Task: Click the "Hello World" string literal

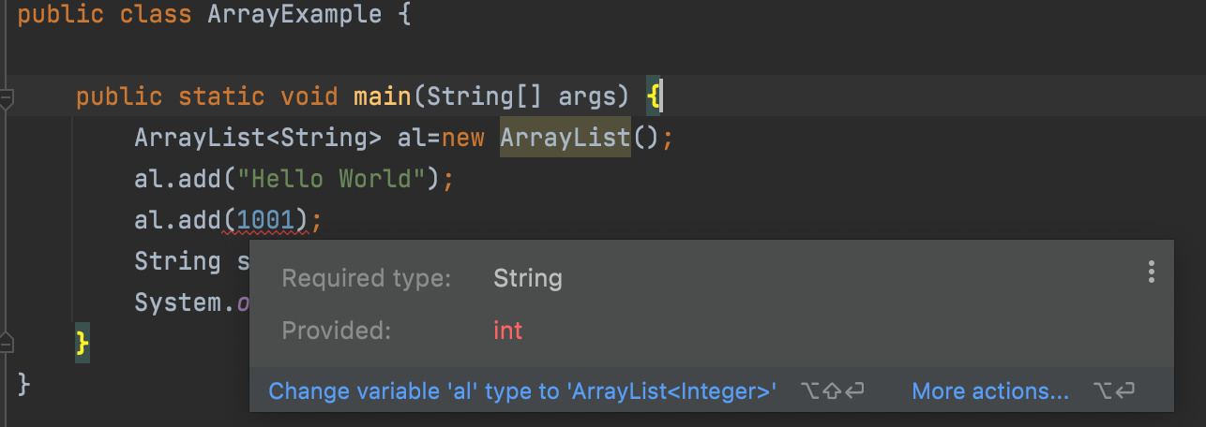Action: point(339,179)
